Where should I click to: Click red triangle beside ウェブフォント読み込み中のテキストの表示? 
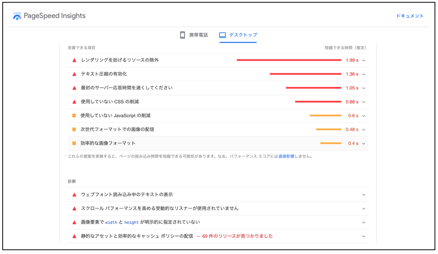pos(75,195)
